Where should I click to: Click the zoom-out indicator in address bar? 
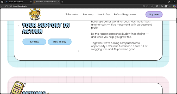pos(147,6)
